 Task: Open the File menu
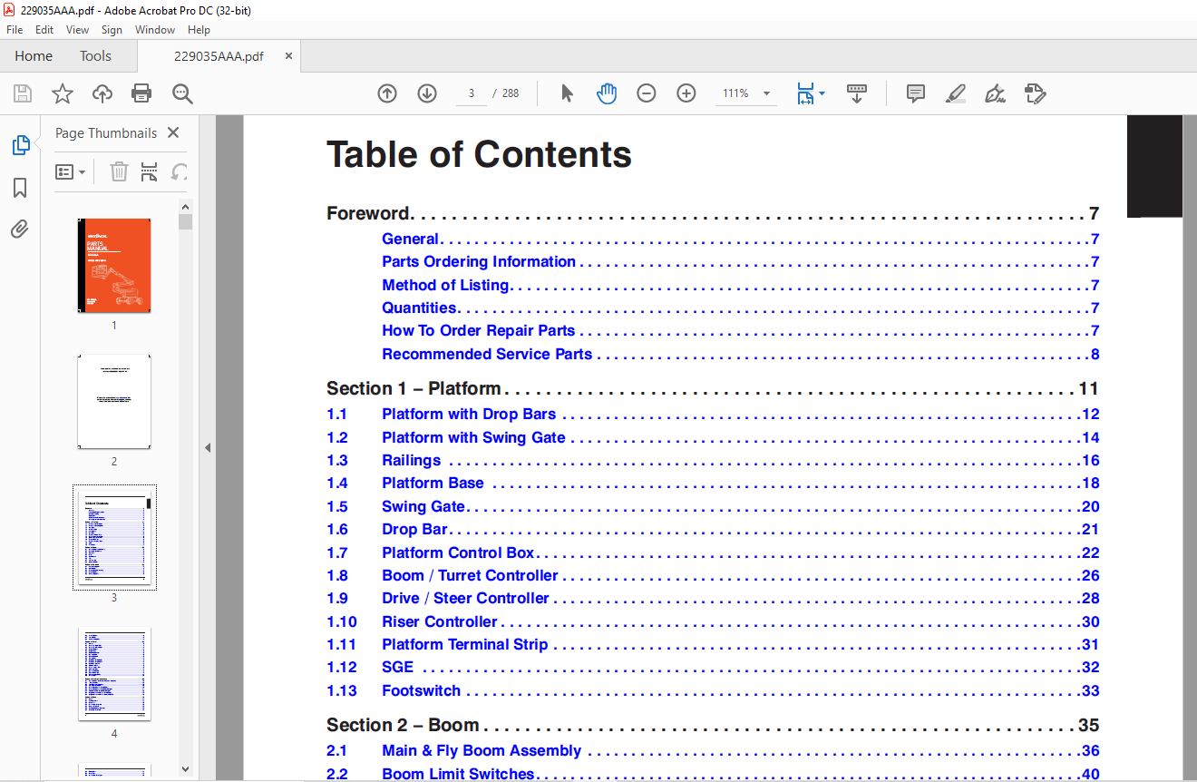coord(15,30)
